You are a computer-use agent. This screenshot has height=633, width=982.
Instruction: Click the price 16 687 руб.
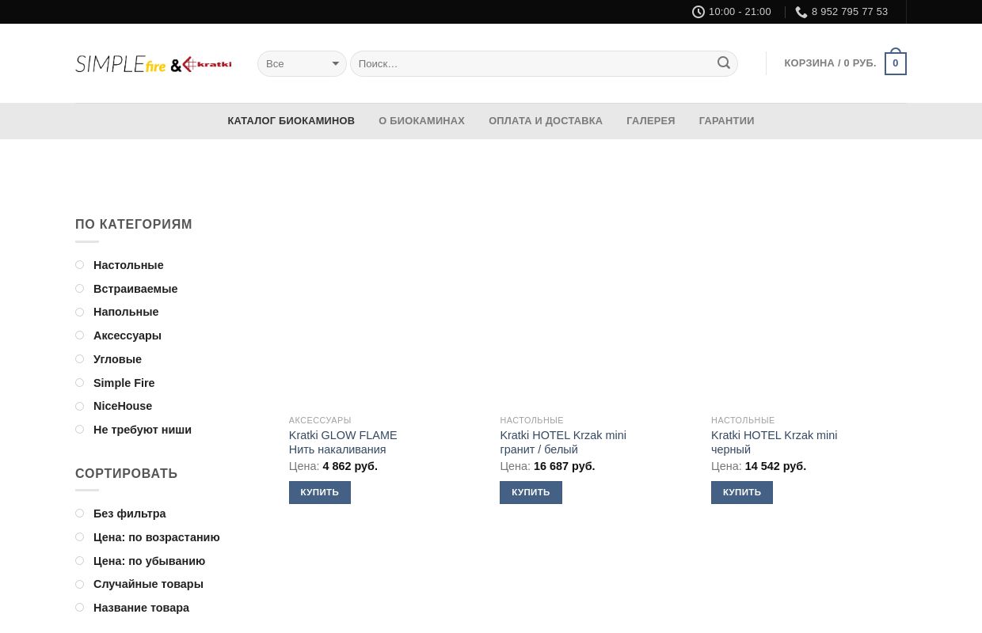pyautogui.click(x=565, y=466)
